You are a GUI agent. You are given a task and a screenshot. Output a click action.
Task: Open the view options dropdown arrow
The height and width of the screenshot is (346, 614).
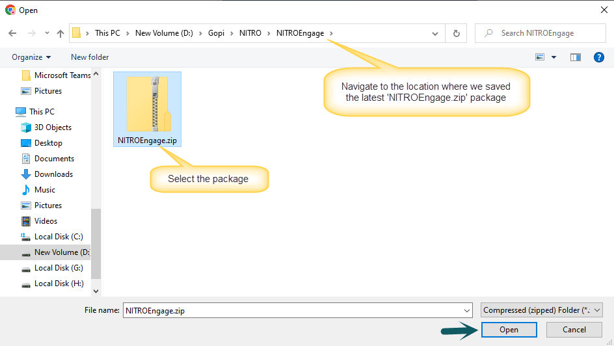click(x=554, y=57)
